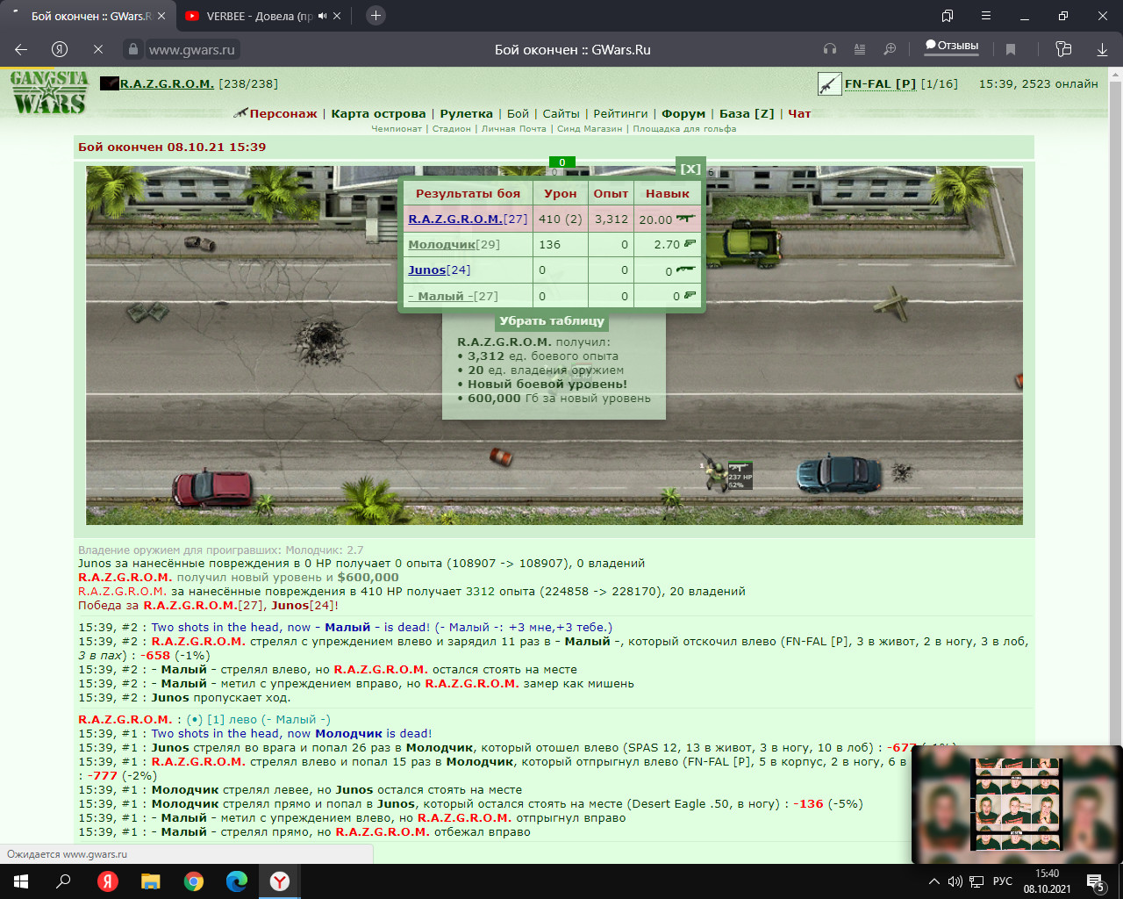Click the weapon icon before Персонаж
The height and width of the screenshot is (899, 1123).
pyautogui.click(x=240, y=112)
